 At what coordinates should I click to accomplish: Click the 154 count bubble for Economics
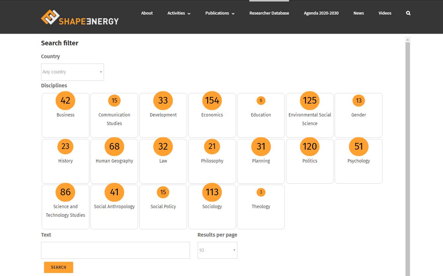pyautogui.click(x=212, y=101)
